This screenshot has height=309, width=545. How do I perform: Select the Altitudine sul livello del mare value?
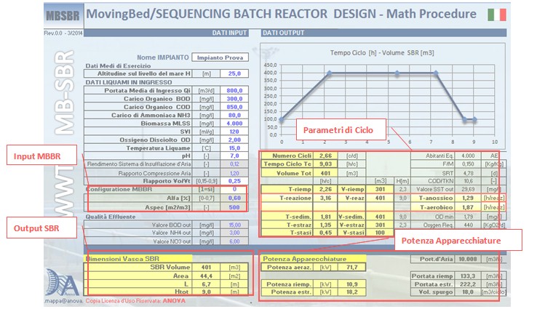[x=234, y=73]
